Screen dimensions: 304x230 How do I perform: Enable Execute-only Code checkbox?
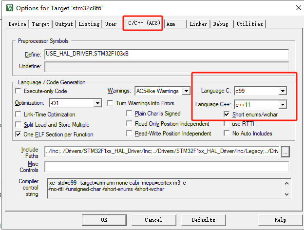tap(18, 91)
